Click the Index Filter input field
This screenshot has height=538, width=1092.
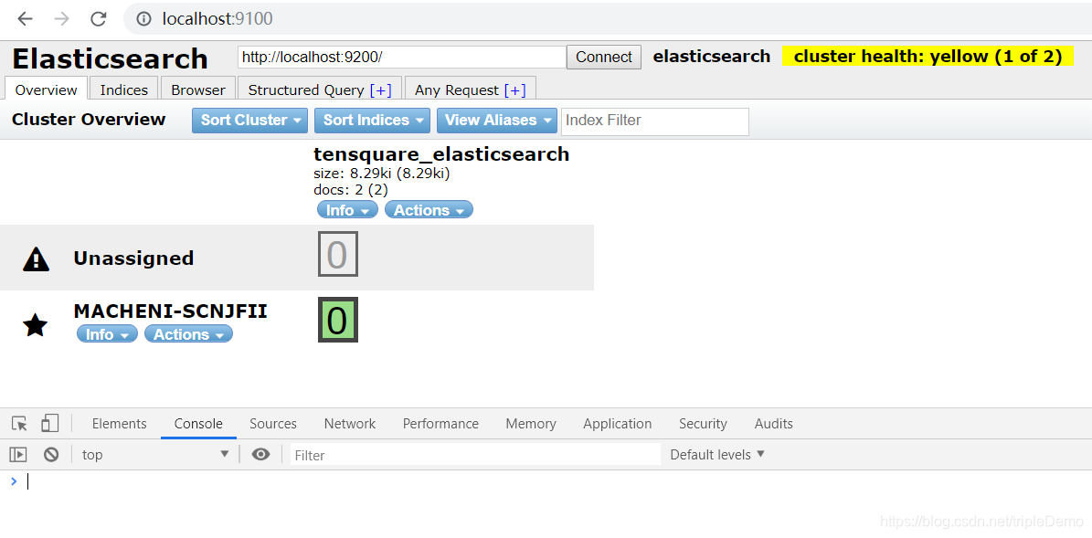tap(654, 121)
